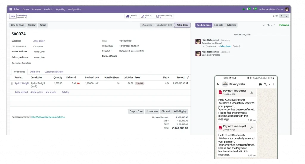Expand the phone call dropdown in chat
The image size is (305, 164).
click(270, 84)
